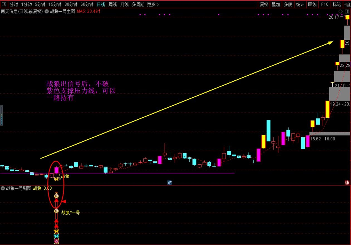Open the 战狼一号主图 indicator dropdown
The width and height of the screenshot is (351, 245).
coord(46,11)
